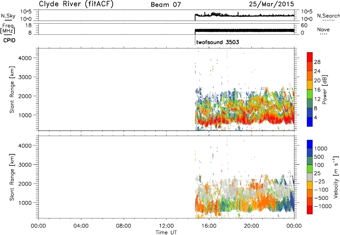Click the "-1000" value on the velocity colorbar
Screen dimensions: 340x235
pos(323,206)
